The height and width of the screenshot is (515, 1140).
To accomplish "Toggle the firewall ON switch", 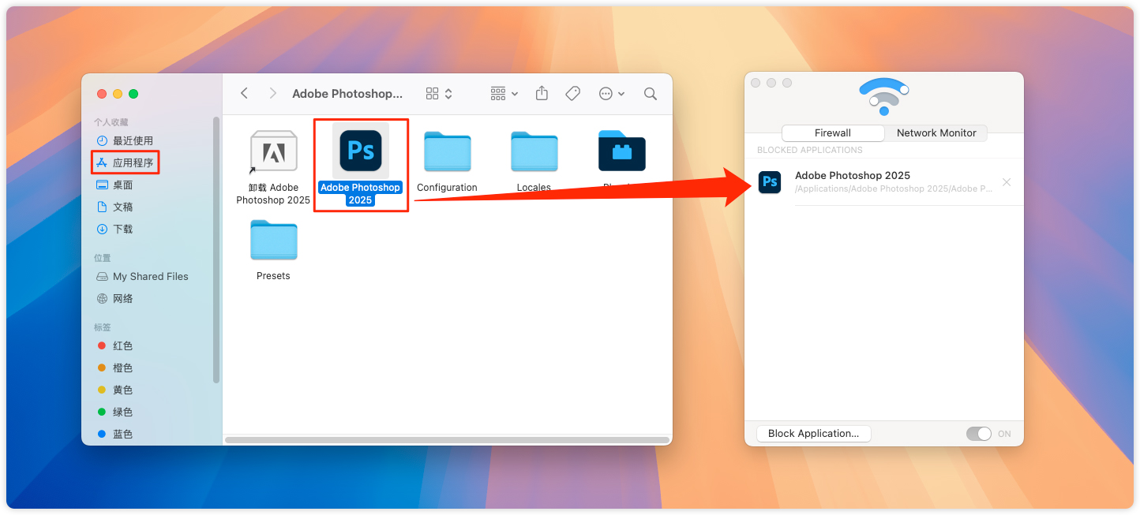I will pyautogui.click(x=979, y=434).
